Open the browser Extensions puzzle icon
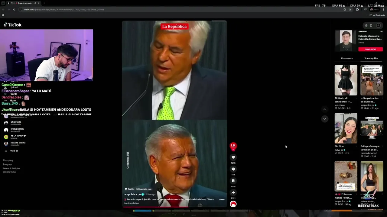The height and width of the screenshot is (217, 387). pos(357,9)
